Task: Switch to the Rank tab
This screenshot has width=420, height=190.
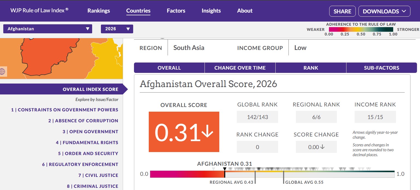Action: pos(311,68)
